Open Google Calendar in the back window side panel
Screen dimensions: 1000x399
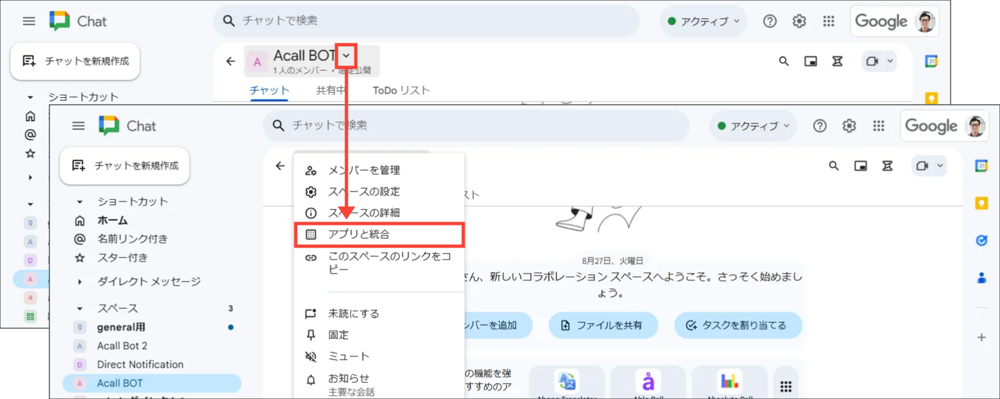click(931, 61)
